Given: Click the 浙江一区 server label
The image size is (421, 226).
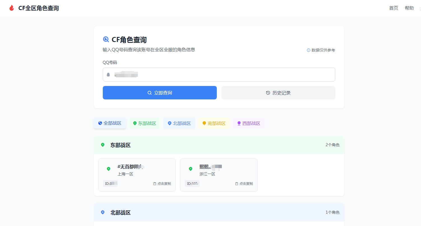Looking at the screenshot, I should coord(207,174).
